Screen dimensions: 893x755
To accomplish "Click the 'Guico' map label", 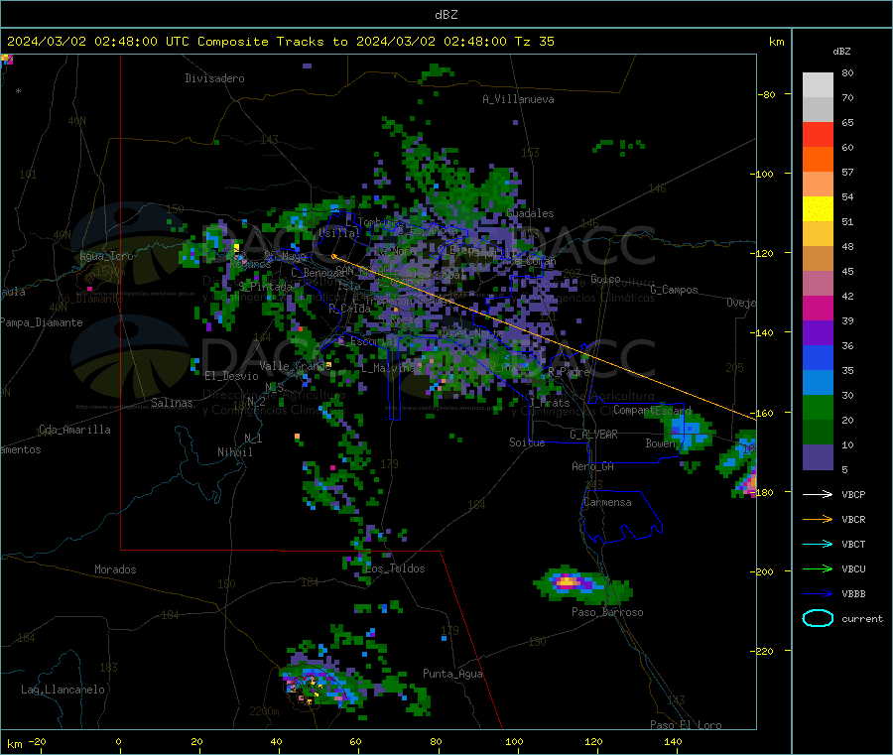I will click(x=605, y=279).
